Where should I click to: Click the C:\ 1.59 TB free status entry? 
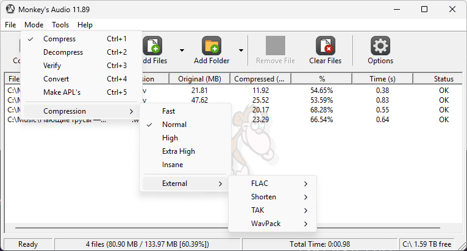tap(427, 244)
